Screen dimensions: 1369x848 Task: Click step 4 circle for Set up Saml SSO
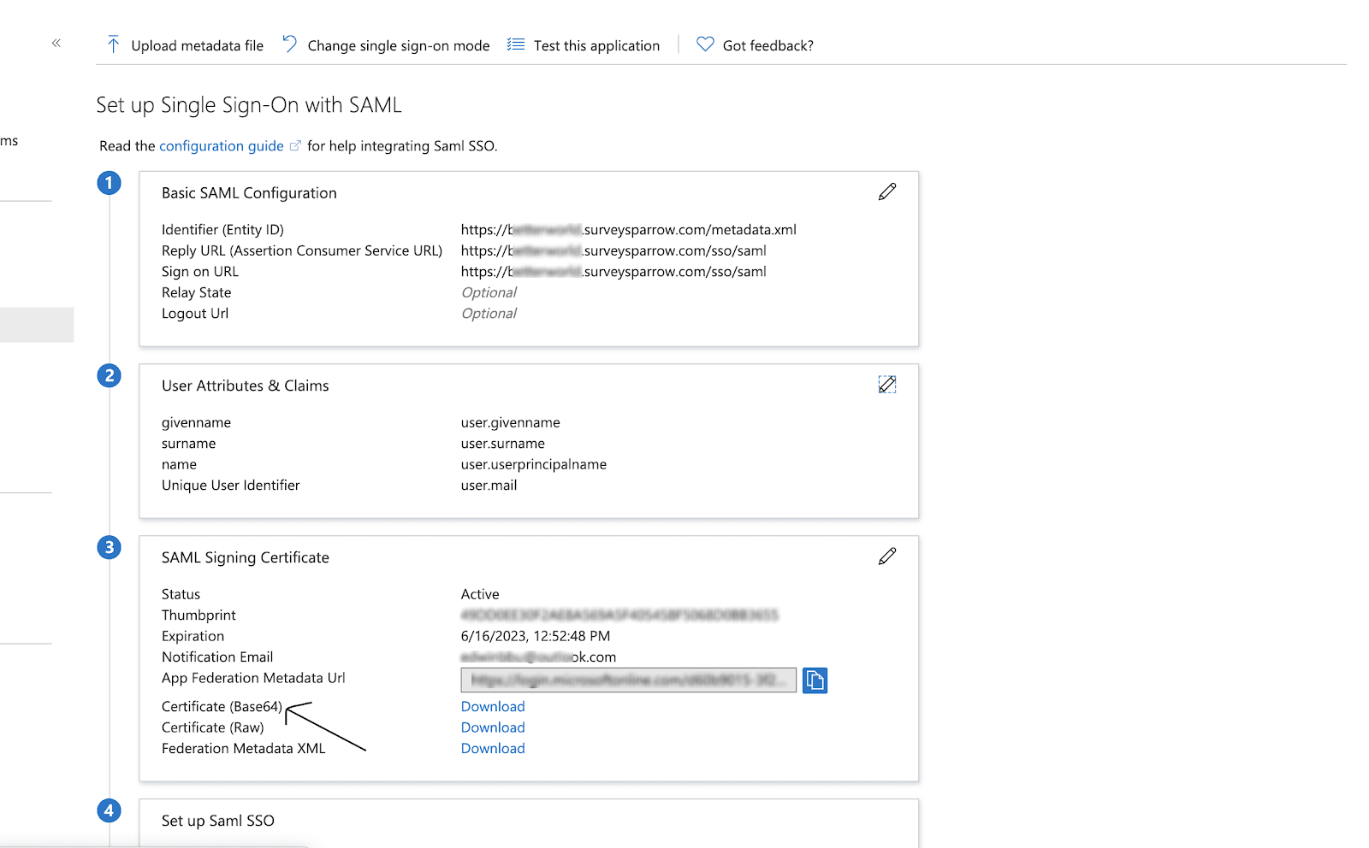109,810
